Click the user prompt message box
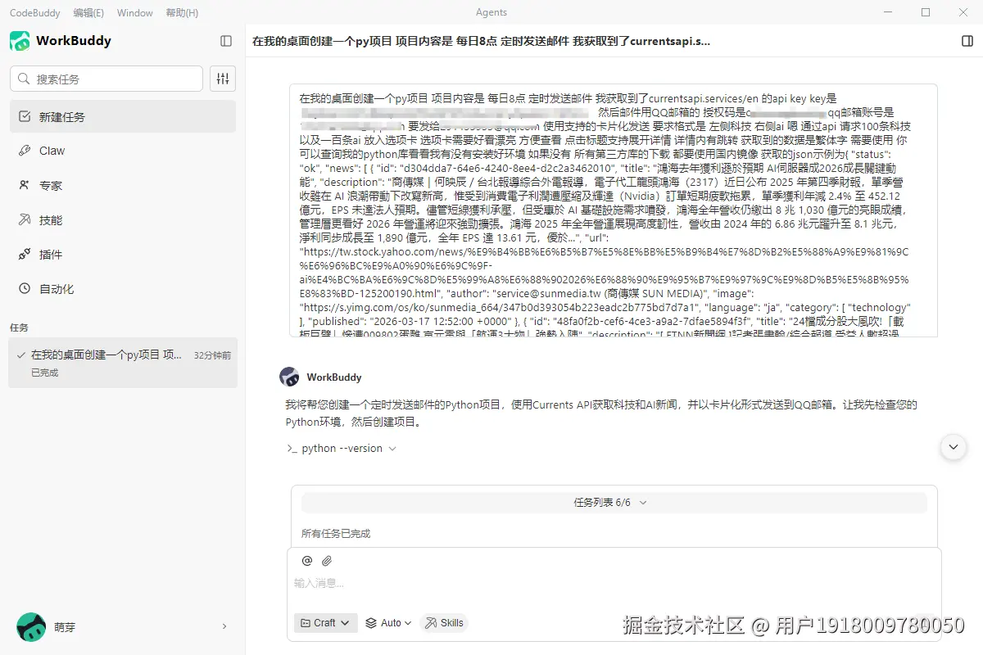The image size is (983, 655). [614, 210]
